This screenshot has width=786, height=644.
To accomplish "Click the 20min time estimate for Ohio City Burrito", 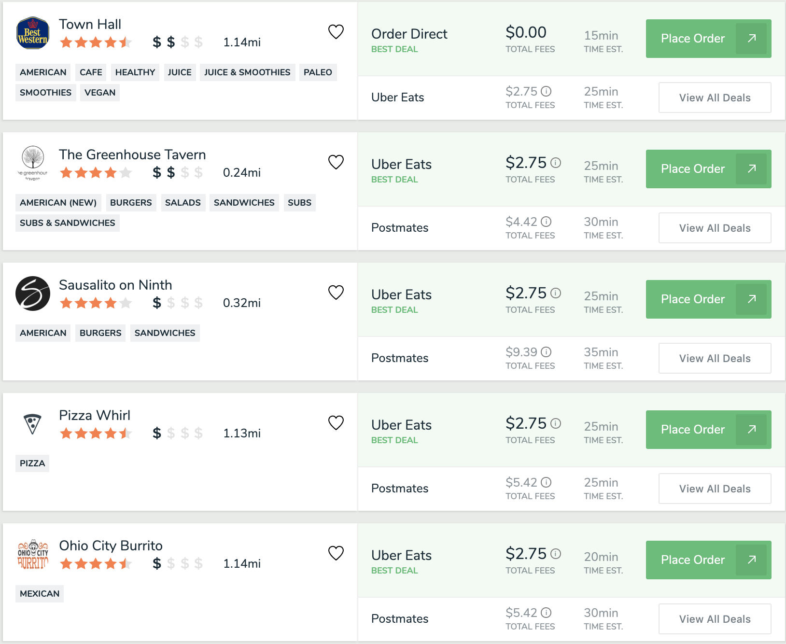I will [x=601, y=557].
